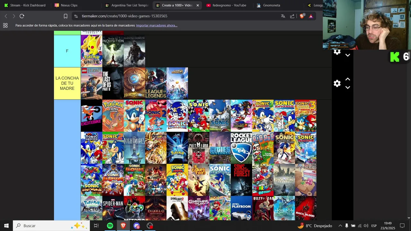Select the F tier label cell
This screenshot has width=411, height=231.
tap(67, 51)
